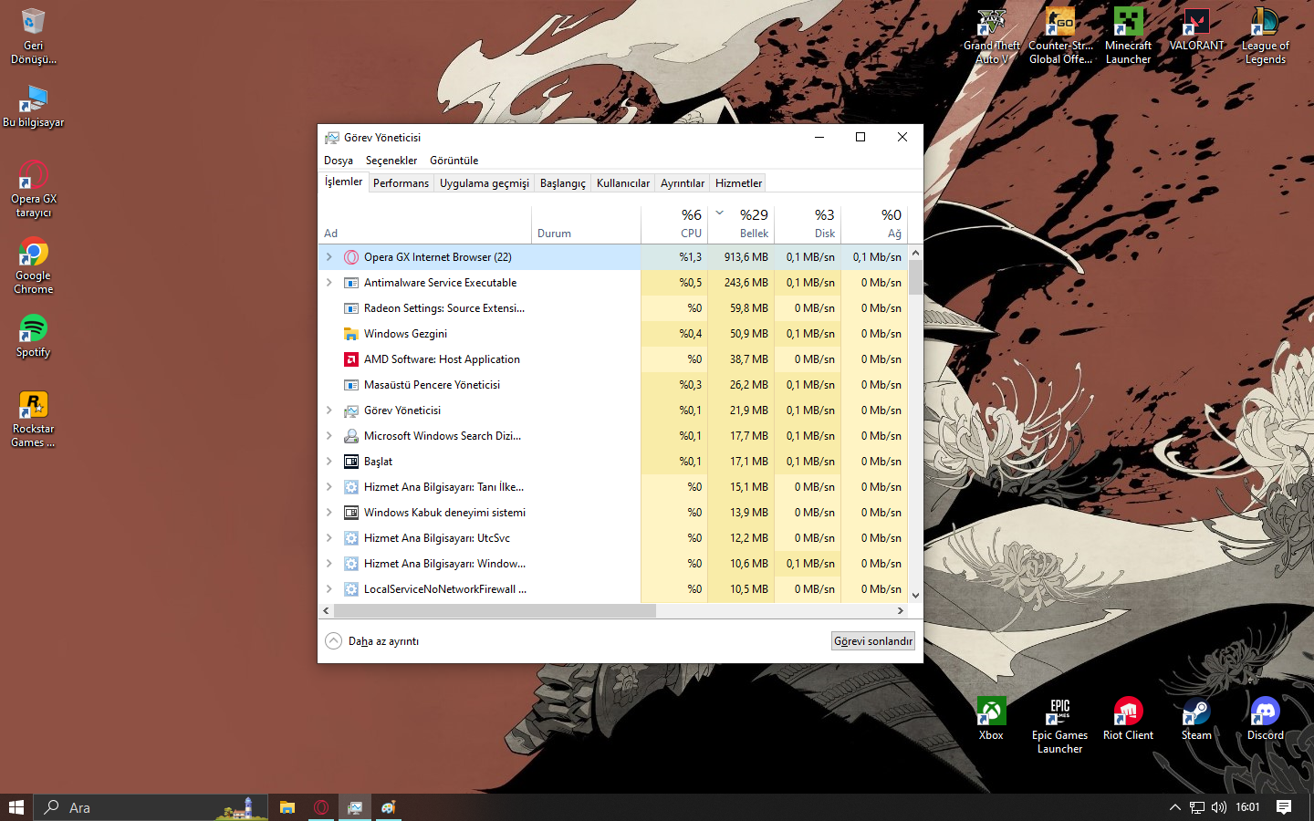1314x821 pixels.
Task: Open the paint-palette app in the taskbar
Action: point(389,807)
